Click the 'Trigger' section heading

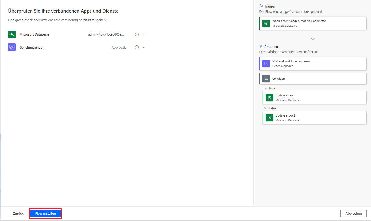tap(270, 7)
